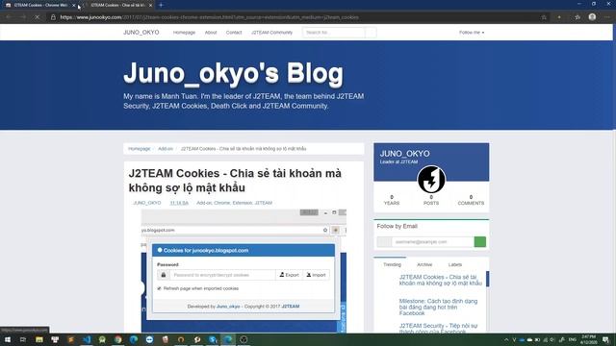This screenshot has width=616, height=346.
Task: Open Visual Studio Code from the taskbar
Action: 87,339
